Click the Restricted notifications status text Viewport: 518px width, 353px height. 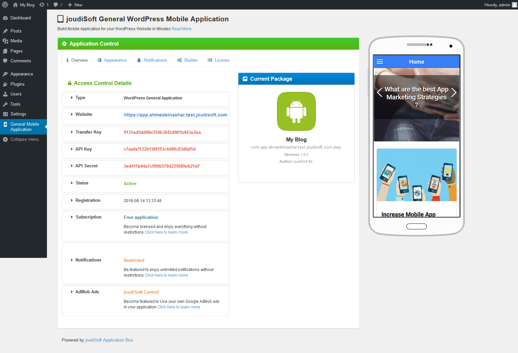pyautogui.click(x=134, y=260)
